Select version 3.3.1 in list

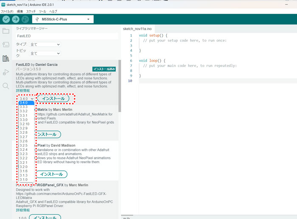click(x=26, y=115)
